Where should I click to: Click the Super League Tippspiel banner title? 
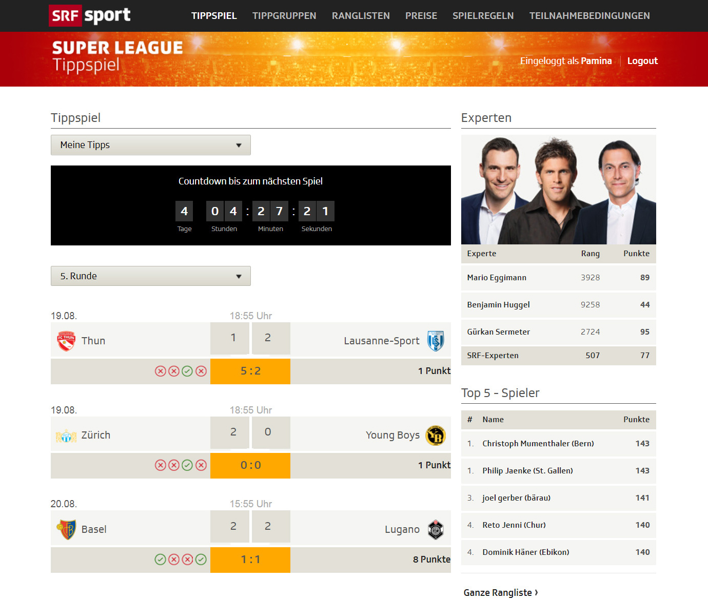(x=117, y=56)
